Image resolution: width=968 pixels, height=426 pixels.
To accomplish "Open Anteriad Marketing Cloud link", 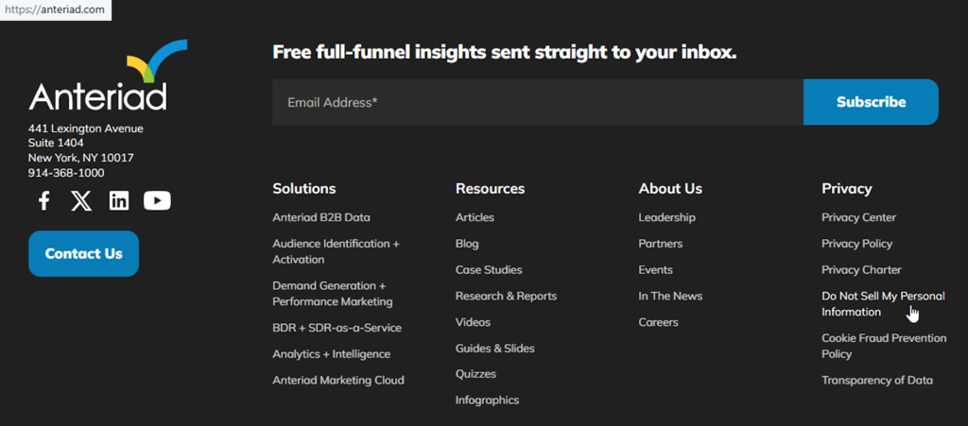I will point(337,380).
